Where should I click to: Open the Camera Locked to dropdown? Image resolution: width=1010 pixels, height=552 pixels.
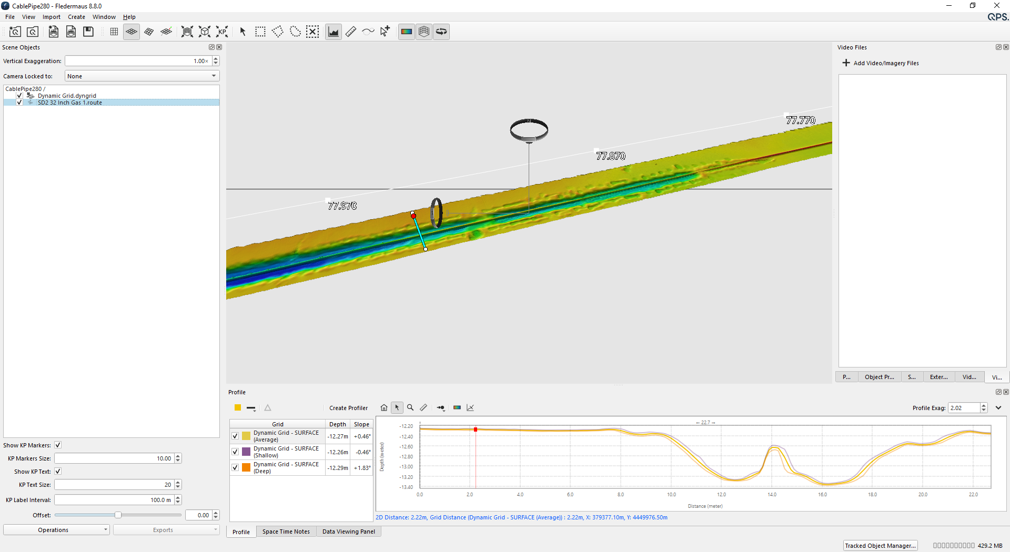pos(142,76)
